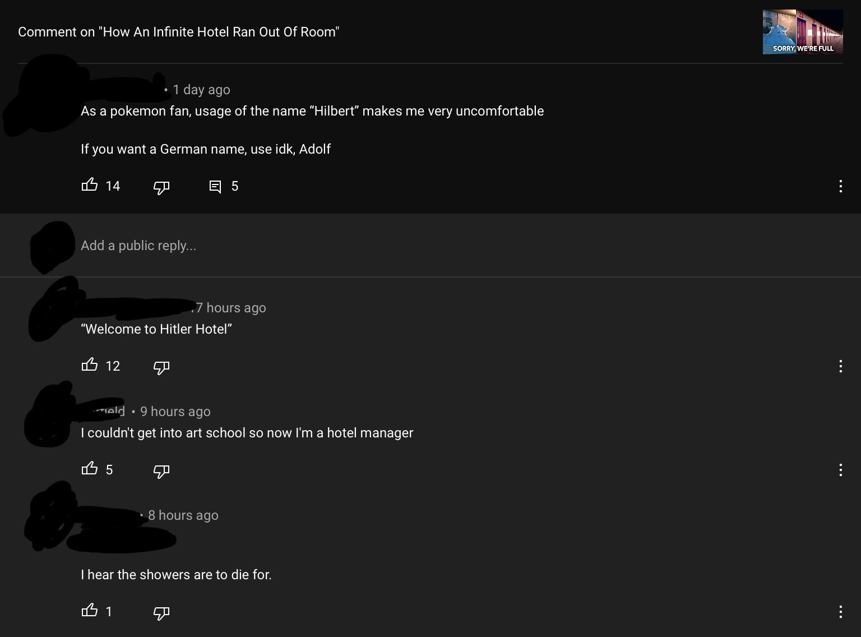Click the "9 hours ago" timestamp link
861x637 pixels.
pyautogui.click(x=175, y=412)
